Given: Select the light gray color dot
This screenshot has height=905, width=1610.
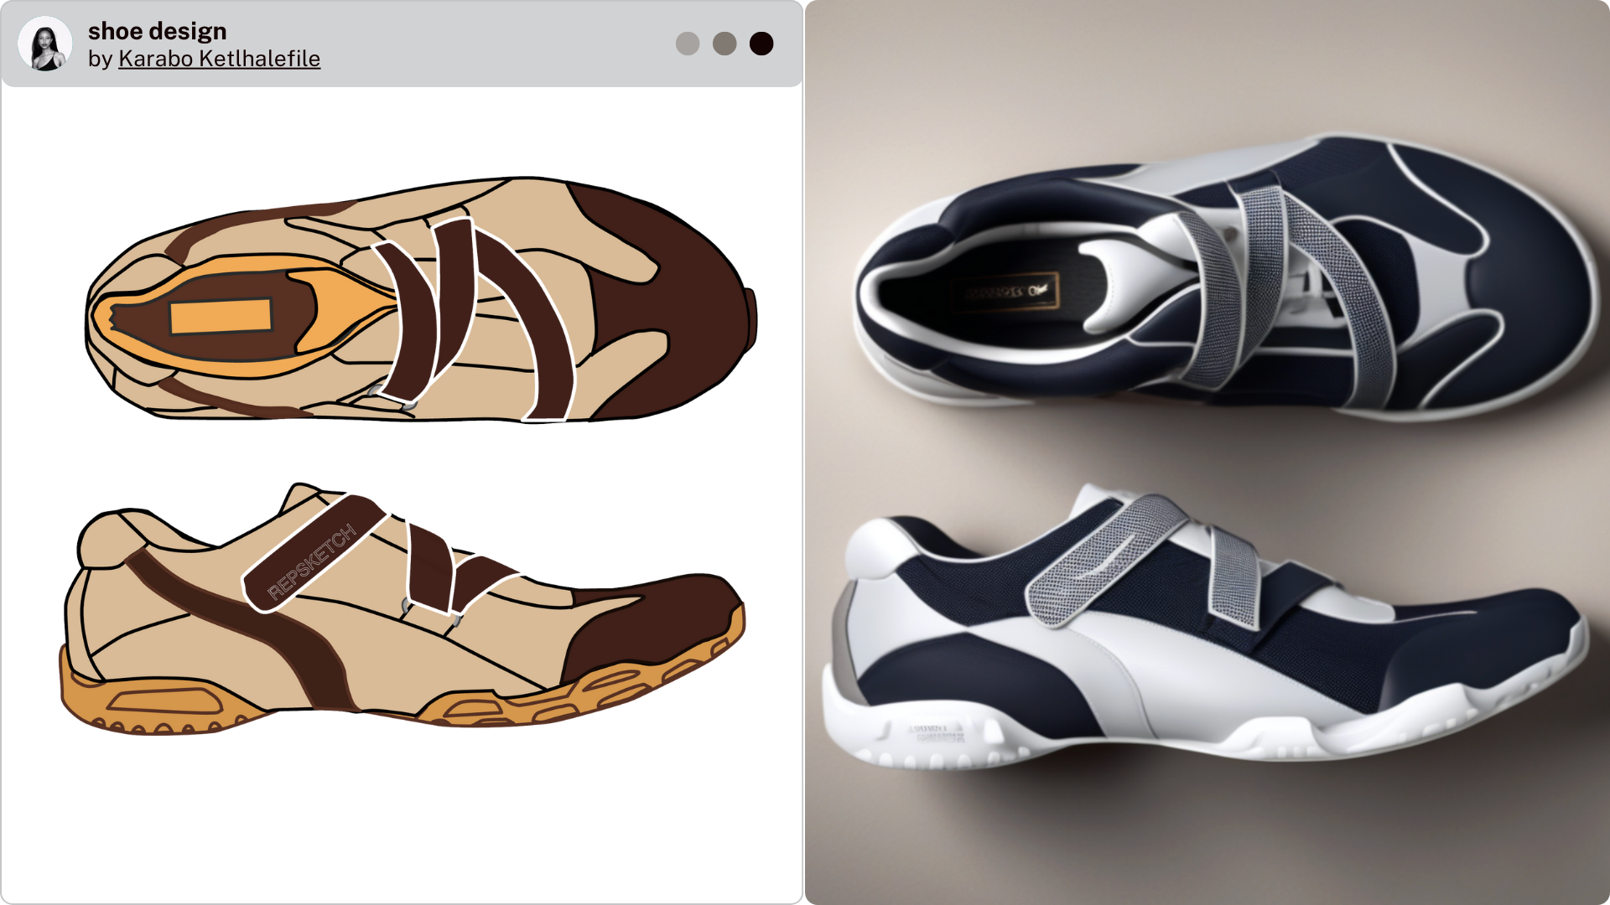Looking at the screenshot, I should (688, 43).
